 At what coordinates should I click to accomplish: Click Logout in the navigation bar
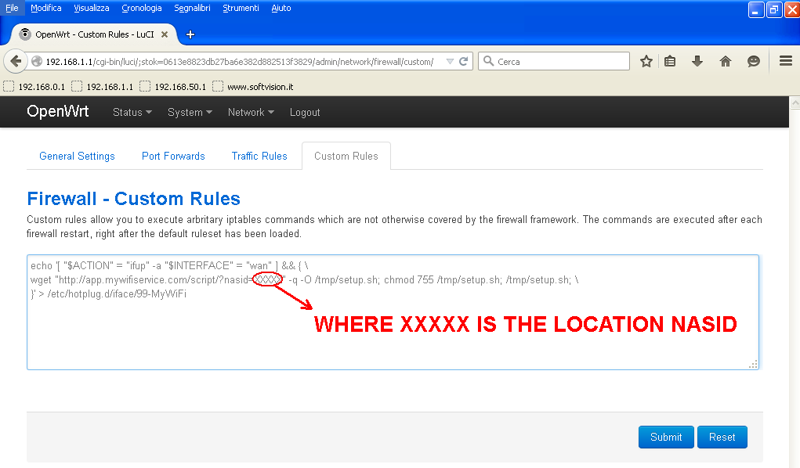point(305,112)
